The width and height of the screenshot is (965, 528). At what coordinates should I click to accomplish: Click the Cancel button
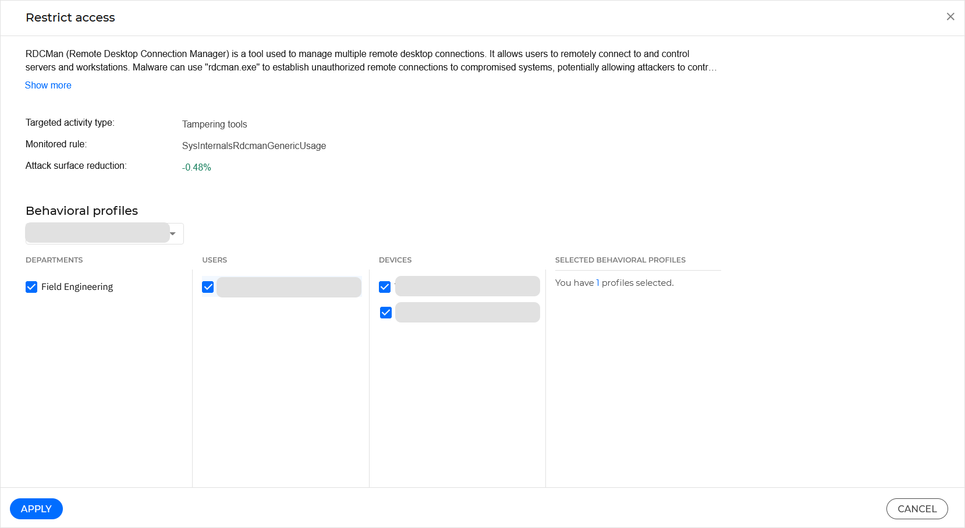[917, 508]
